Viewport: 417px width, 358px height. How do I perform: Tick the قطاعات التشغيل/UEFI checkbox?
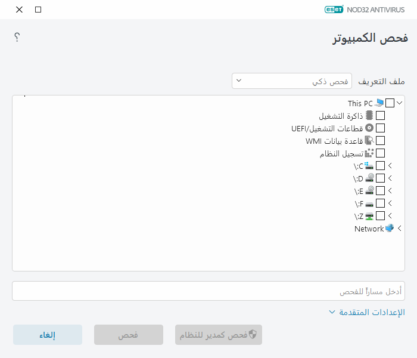tap(380, 128)
